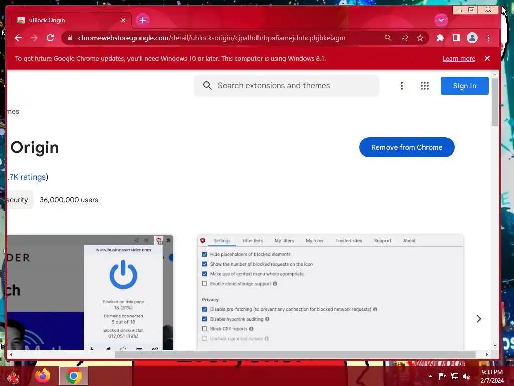This screenshot has height=386, width=514.
Task: Toggle Disable hyperlink auditing checkbox
Action: (205, 319)
